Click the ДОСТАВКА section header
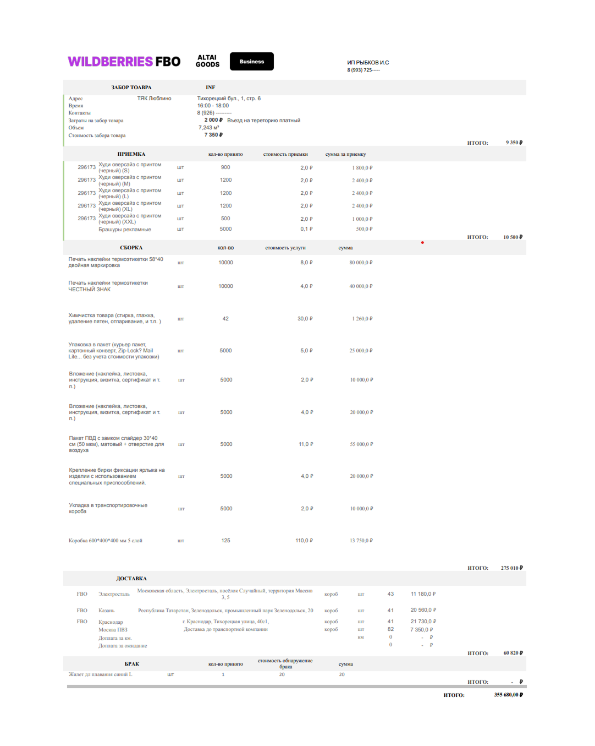The width and height of the screenshot is (595, 746). coord(131,579)
